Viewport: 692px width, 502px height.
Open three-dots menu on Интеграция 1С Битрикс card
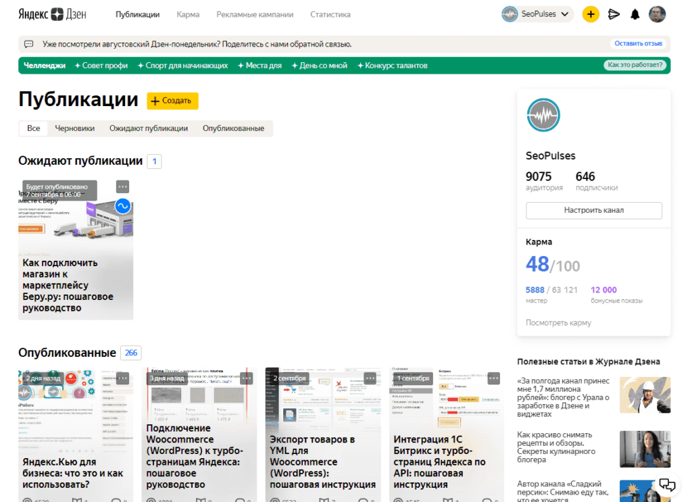(x=493, y=378)
